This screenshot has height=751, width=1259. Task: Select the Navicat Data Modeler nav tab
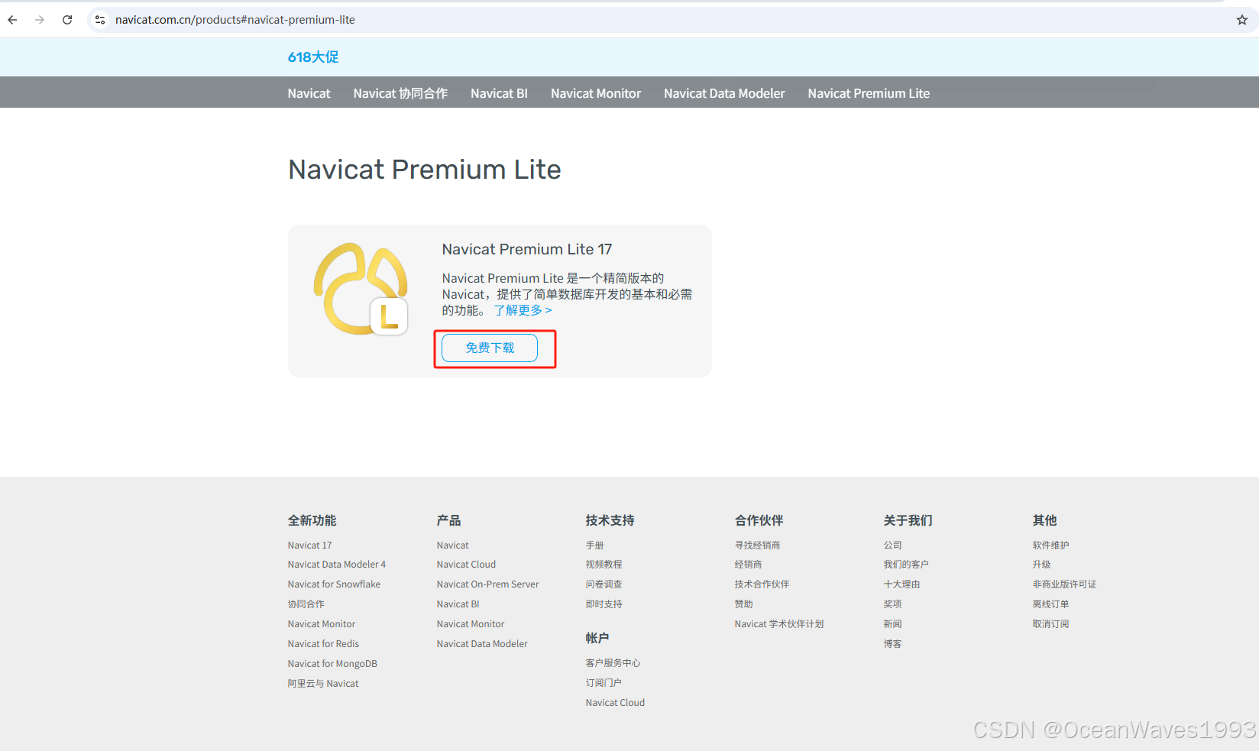pos(724,93)
